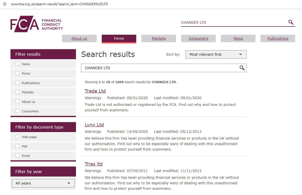Tick the Publications filter checkbox
The width and height of the screenshot is (302, 195).
coord(17,83)
